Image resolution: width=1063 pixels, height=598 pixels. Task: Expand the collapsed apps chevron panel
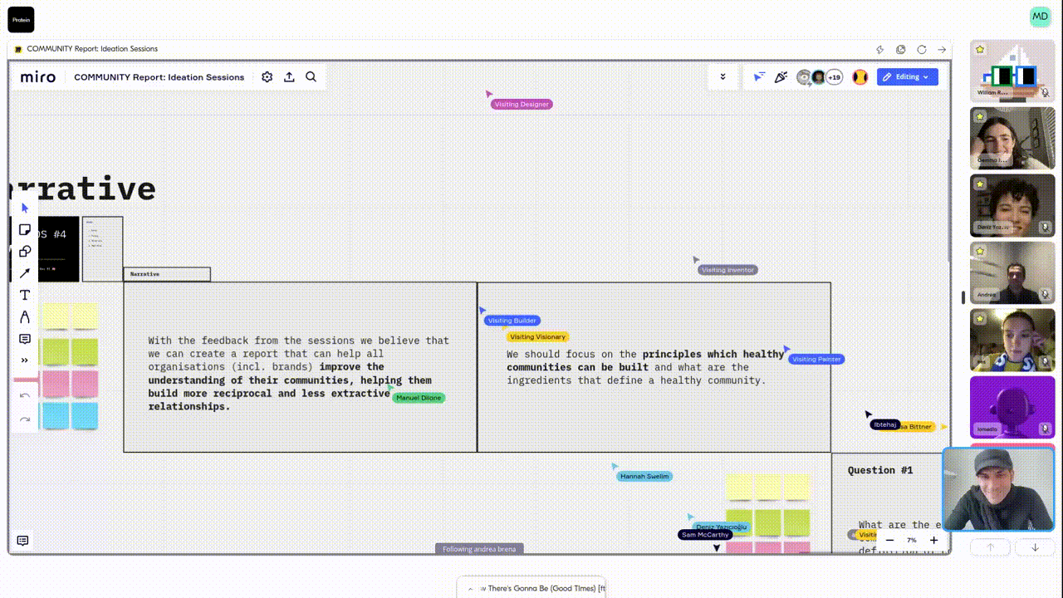tap(723, 77)
